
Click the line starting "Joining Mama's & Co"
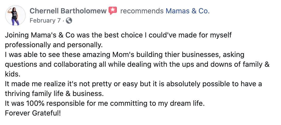tap(118, 35)
